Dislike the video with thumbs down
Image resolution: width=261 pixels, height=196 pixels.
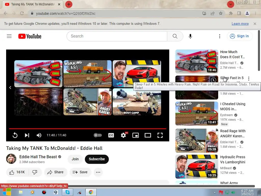(x=35, y=172)
